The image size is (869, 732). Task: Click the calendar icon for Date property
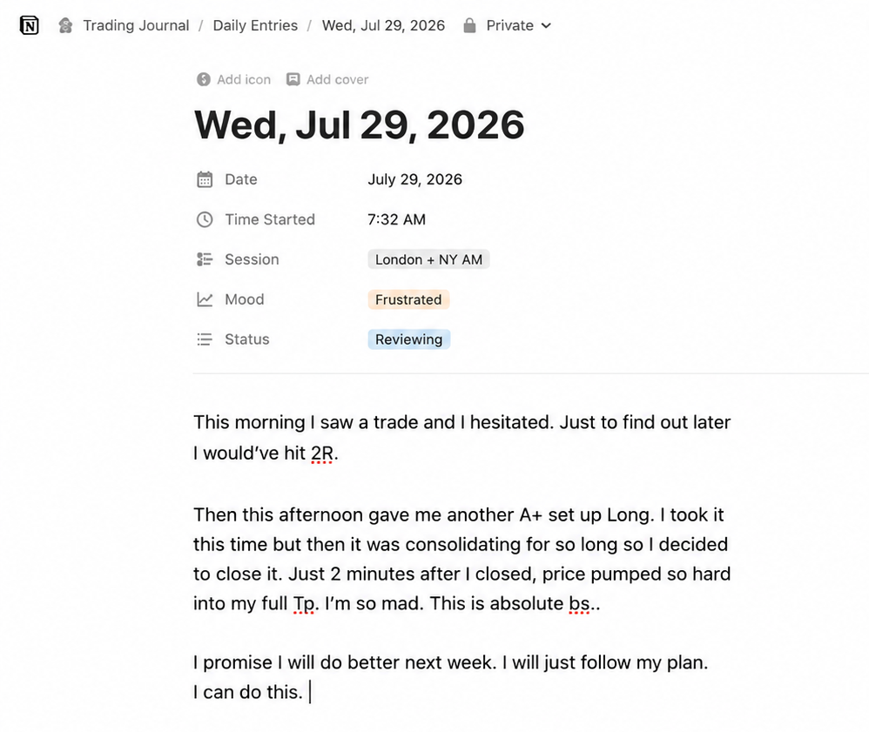205,179
